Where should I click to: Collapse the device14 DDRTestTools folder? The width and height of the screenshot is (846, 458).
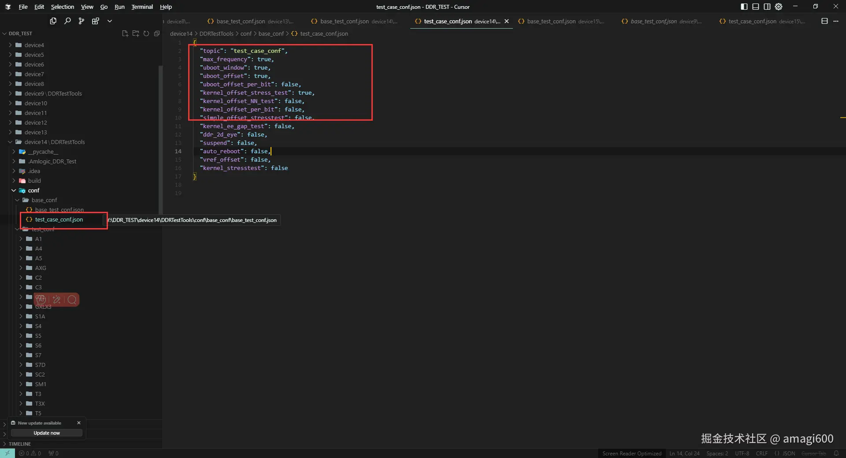(10, 142)
